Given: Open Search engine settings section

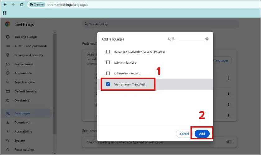Looking at the screenshot, I should coord(25,82).
